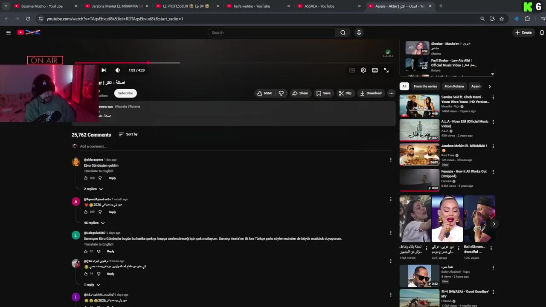Open the #Rotana hashtag link
This screenshot has height=307, width=546.
(x=134, y=107)
